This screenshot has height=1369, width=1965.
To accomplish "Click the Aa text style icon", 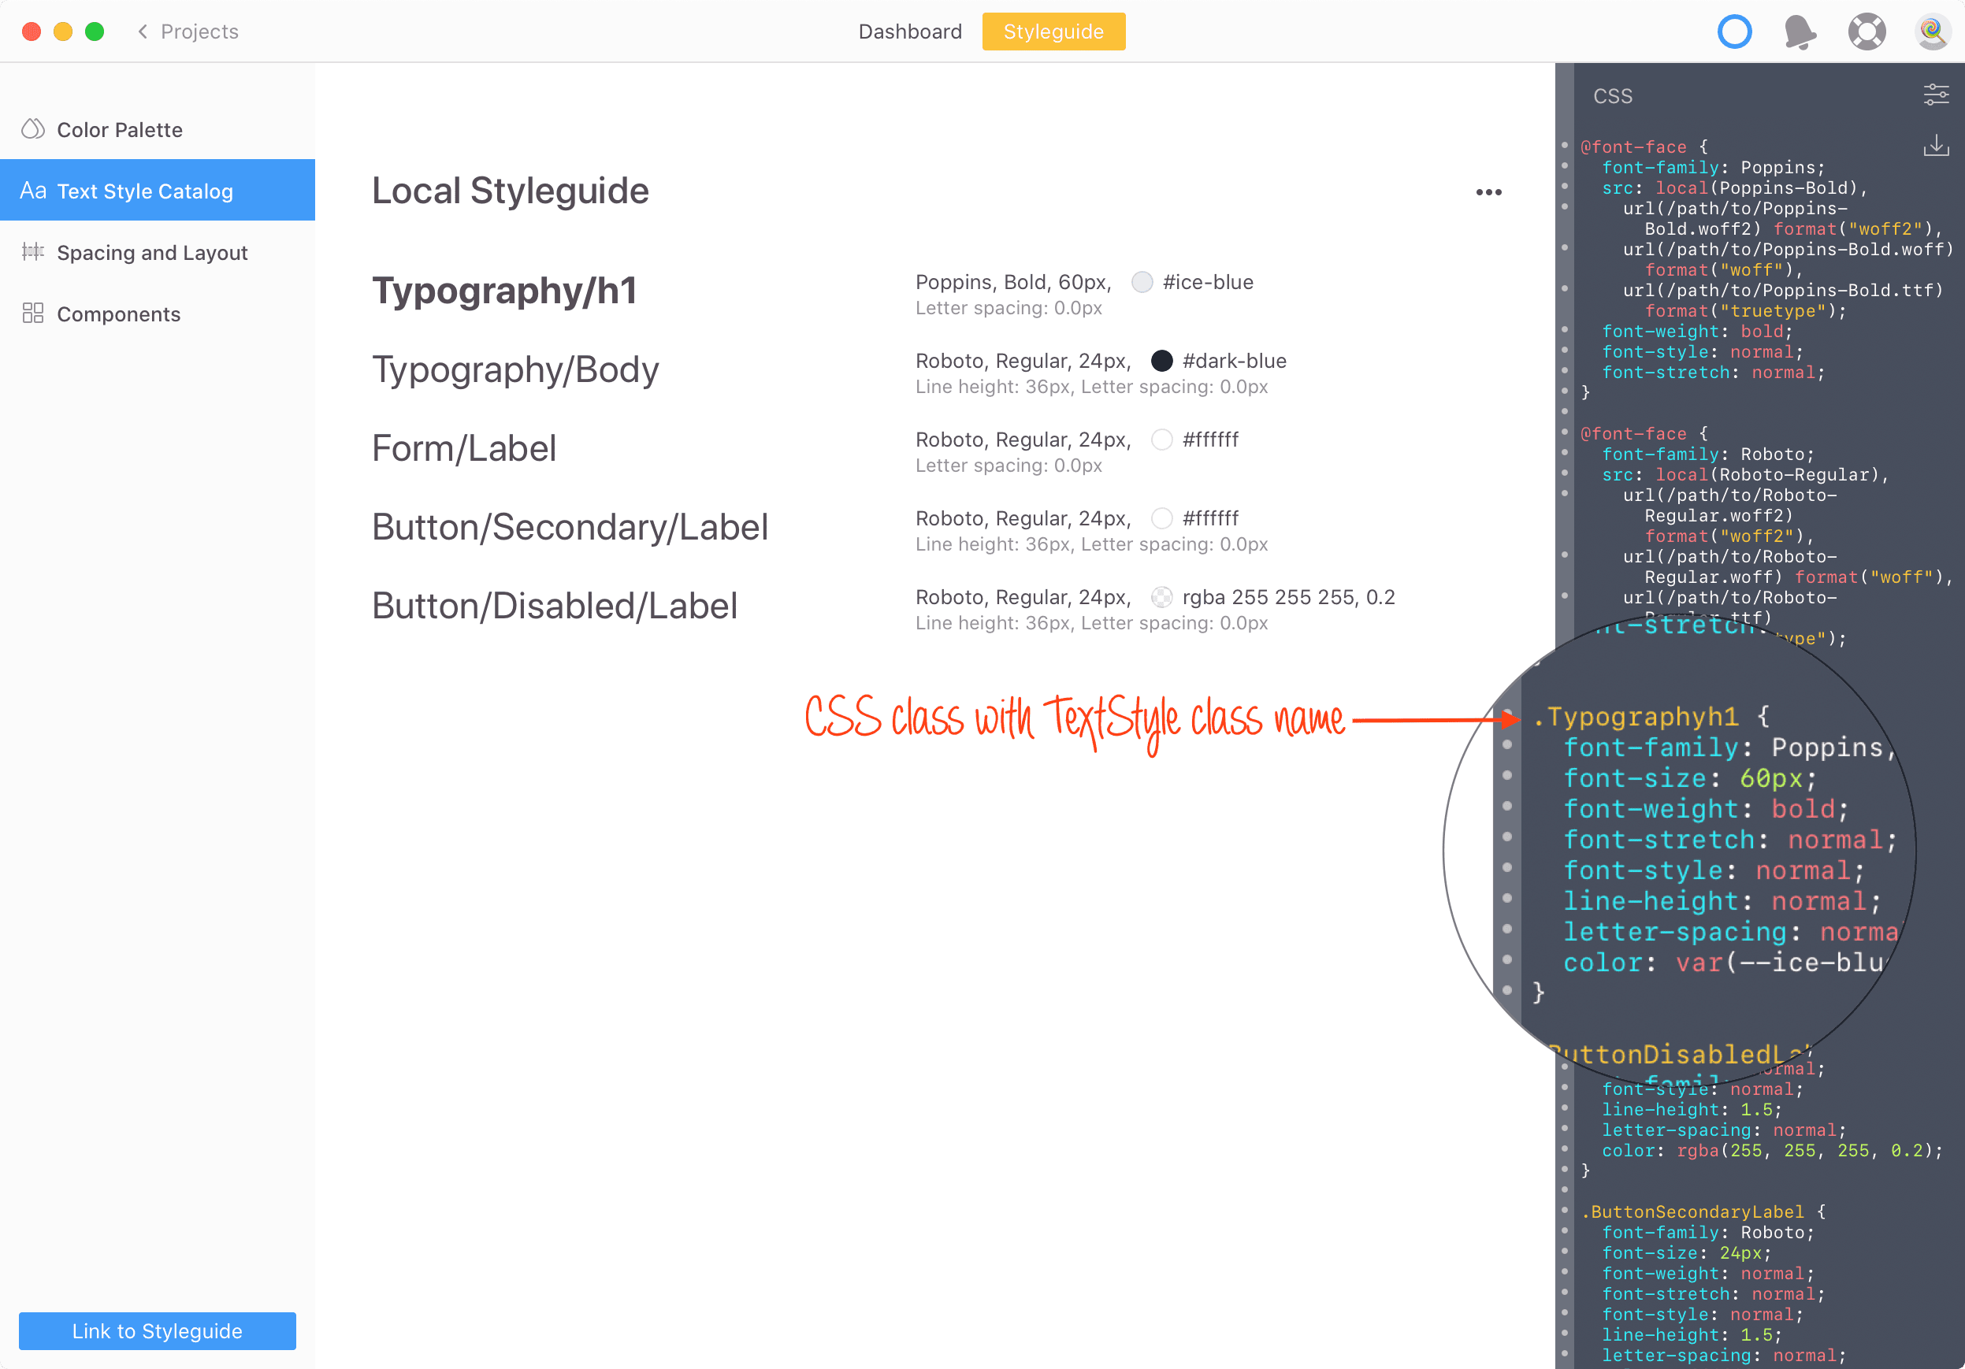I will (32, 190).
